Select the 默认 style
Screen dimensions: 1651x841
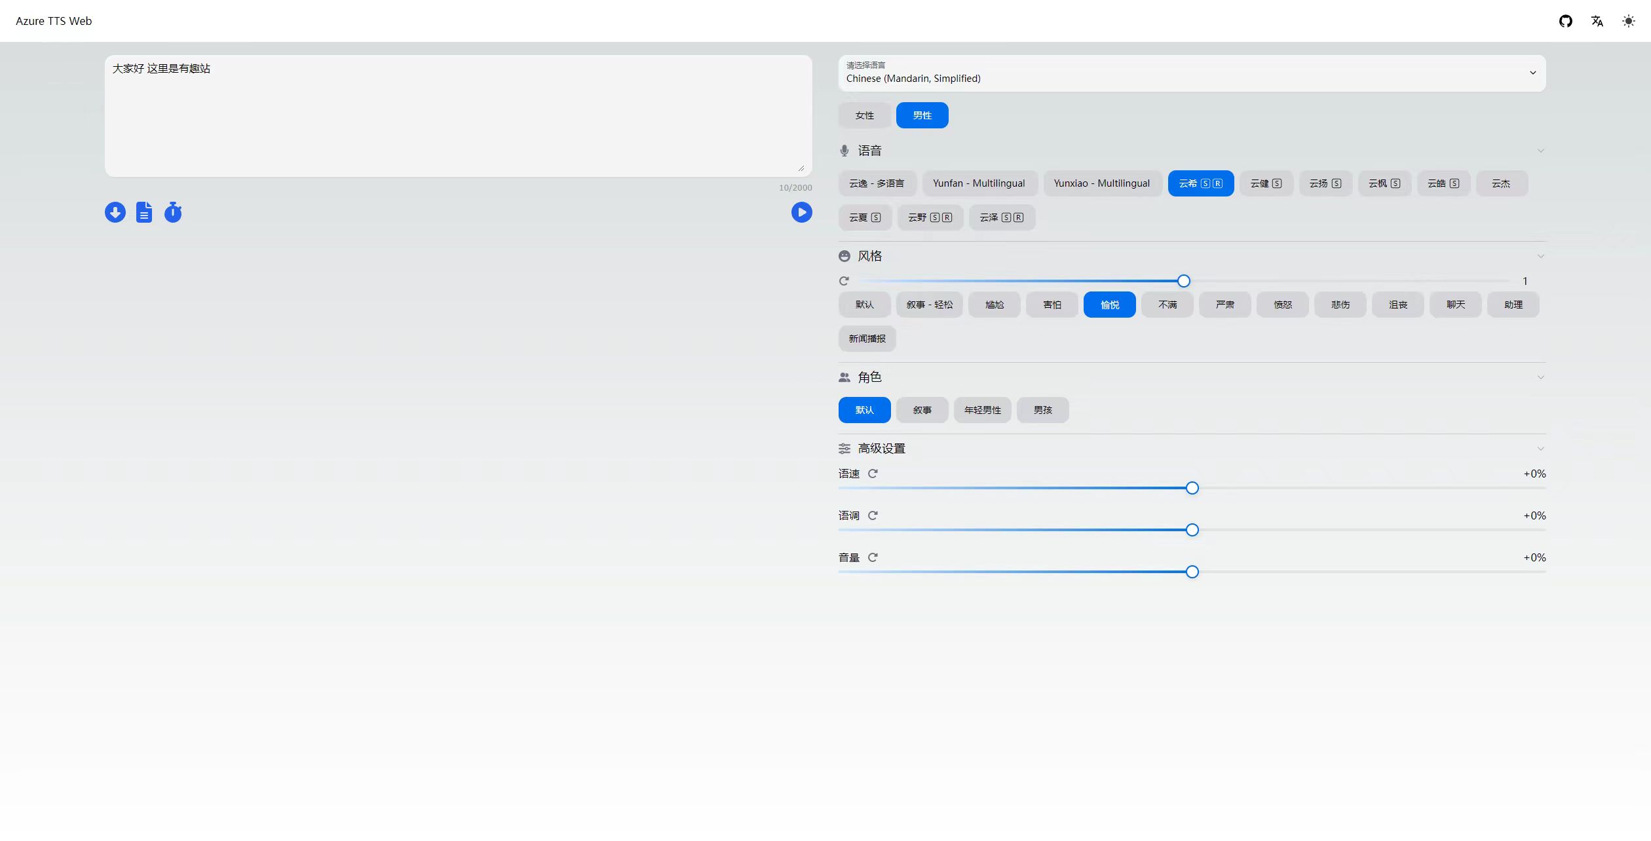click(865, 305)
